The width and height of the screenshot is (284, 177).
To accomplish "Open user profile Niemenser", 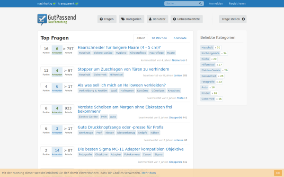I will tap(178, 60).
